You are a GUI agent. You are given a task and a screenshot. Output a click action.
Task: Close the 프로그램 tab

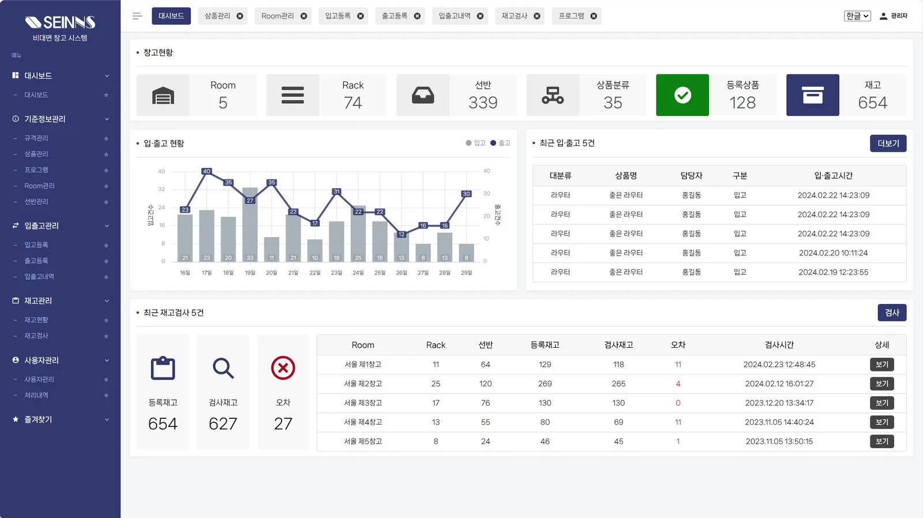(594, 16)
